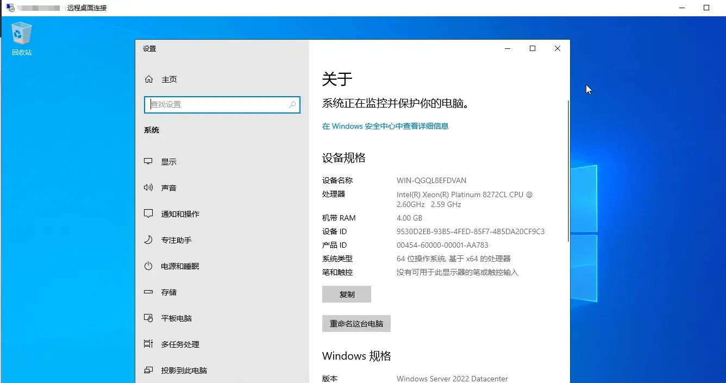Image resolution: width=726 pixels, height=383 pixels.
Task: Click the 版本 label
Action: click(330, 379)
